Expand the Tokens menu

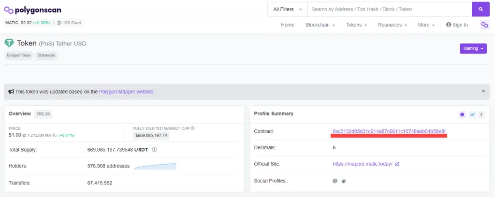pyautogui.click(x=356, y=25)
